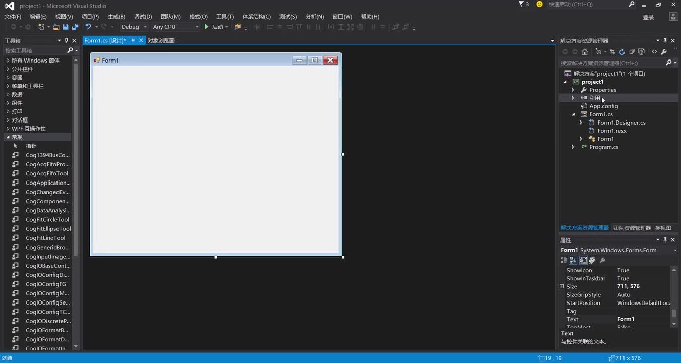Screen dimensions: 681x363
Task: Expand the Program.cs node
Action: pyautogui.click(x=573, y=147)
